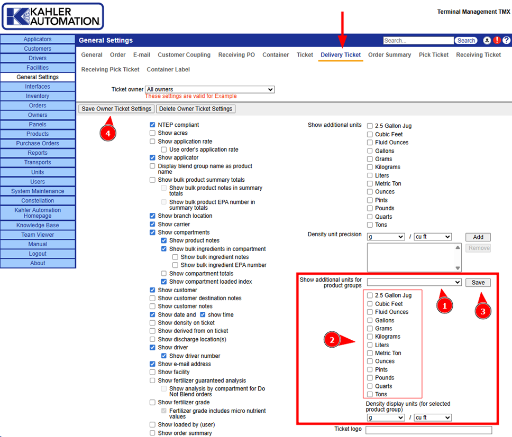Open the Ticket owner dropdown
Screen dimensions: 512x437
click(209, 90)
